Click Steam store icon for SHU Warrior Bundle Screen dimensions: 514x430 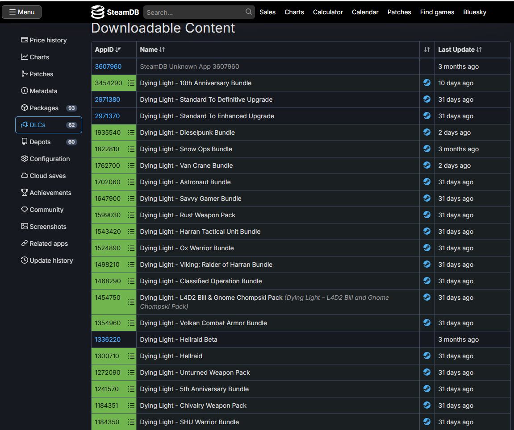[427, 422]
